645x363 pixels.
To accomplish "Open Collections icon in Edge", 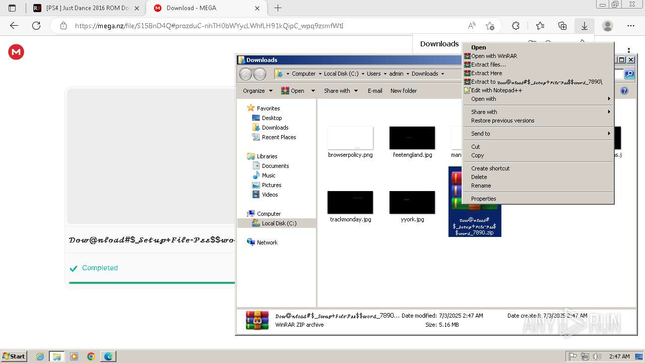I will coord(562,26).
